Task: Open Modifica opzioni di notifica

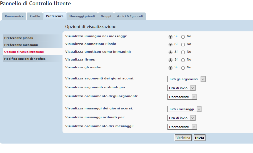Action: (x=25, y=59)
